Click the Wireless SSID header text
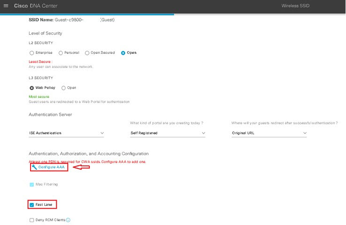This screenshot has height=225, width=346. 295,6
